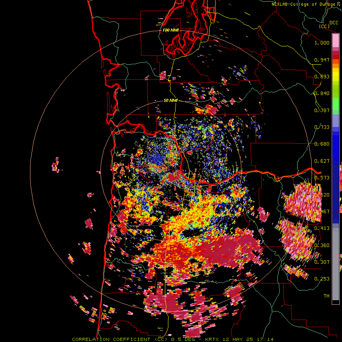
Task: Click the 0.947 legend value
Action: (x=322, y=60)
